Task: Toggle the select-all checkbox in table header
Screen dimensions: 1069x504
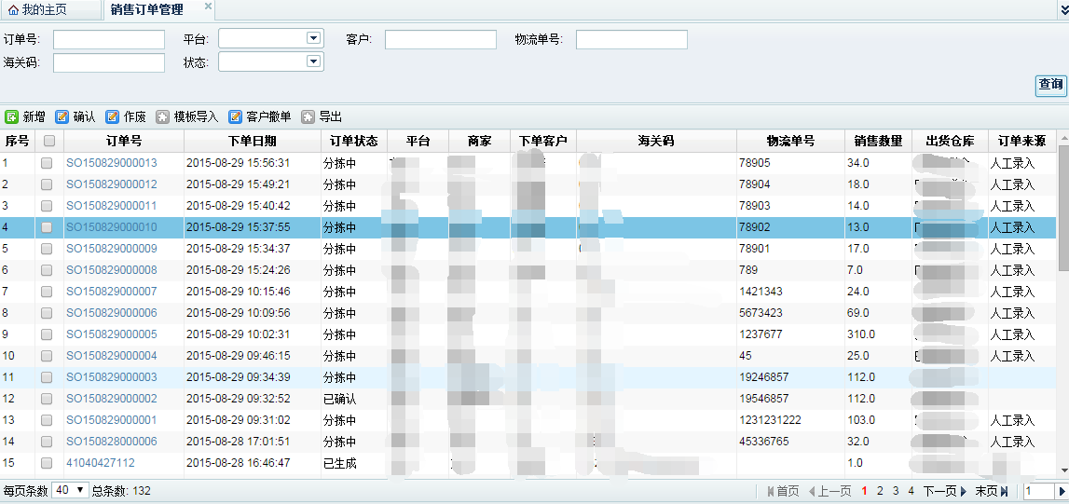Action: pyautogui.click(x=49, y=142)
